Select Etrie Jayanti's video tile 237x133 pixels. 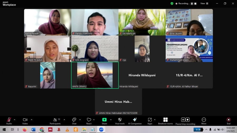click(189, 22)
